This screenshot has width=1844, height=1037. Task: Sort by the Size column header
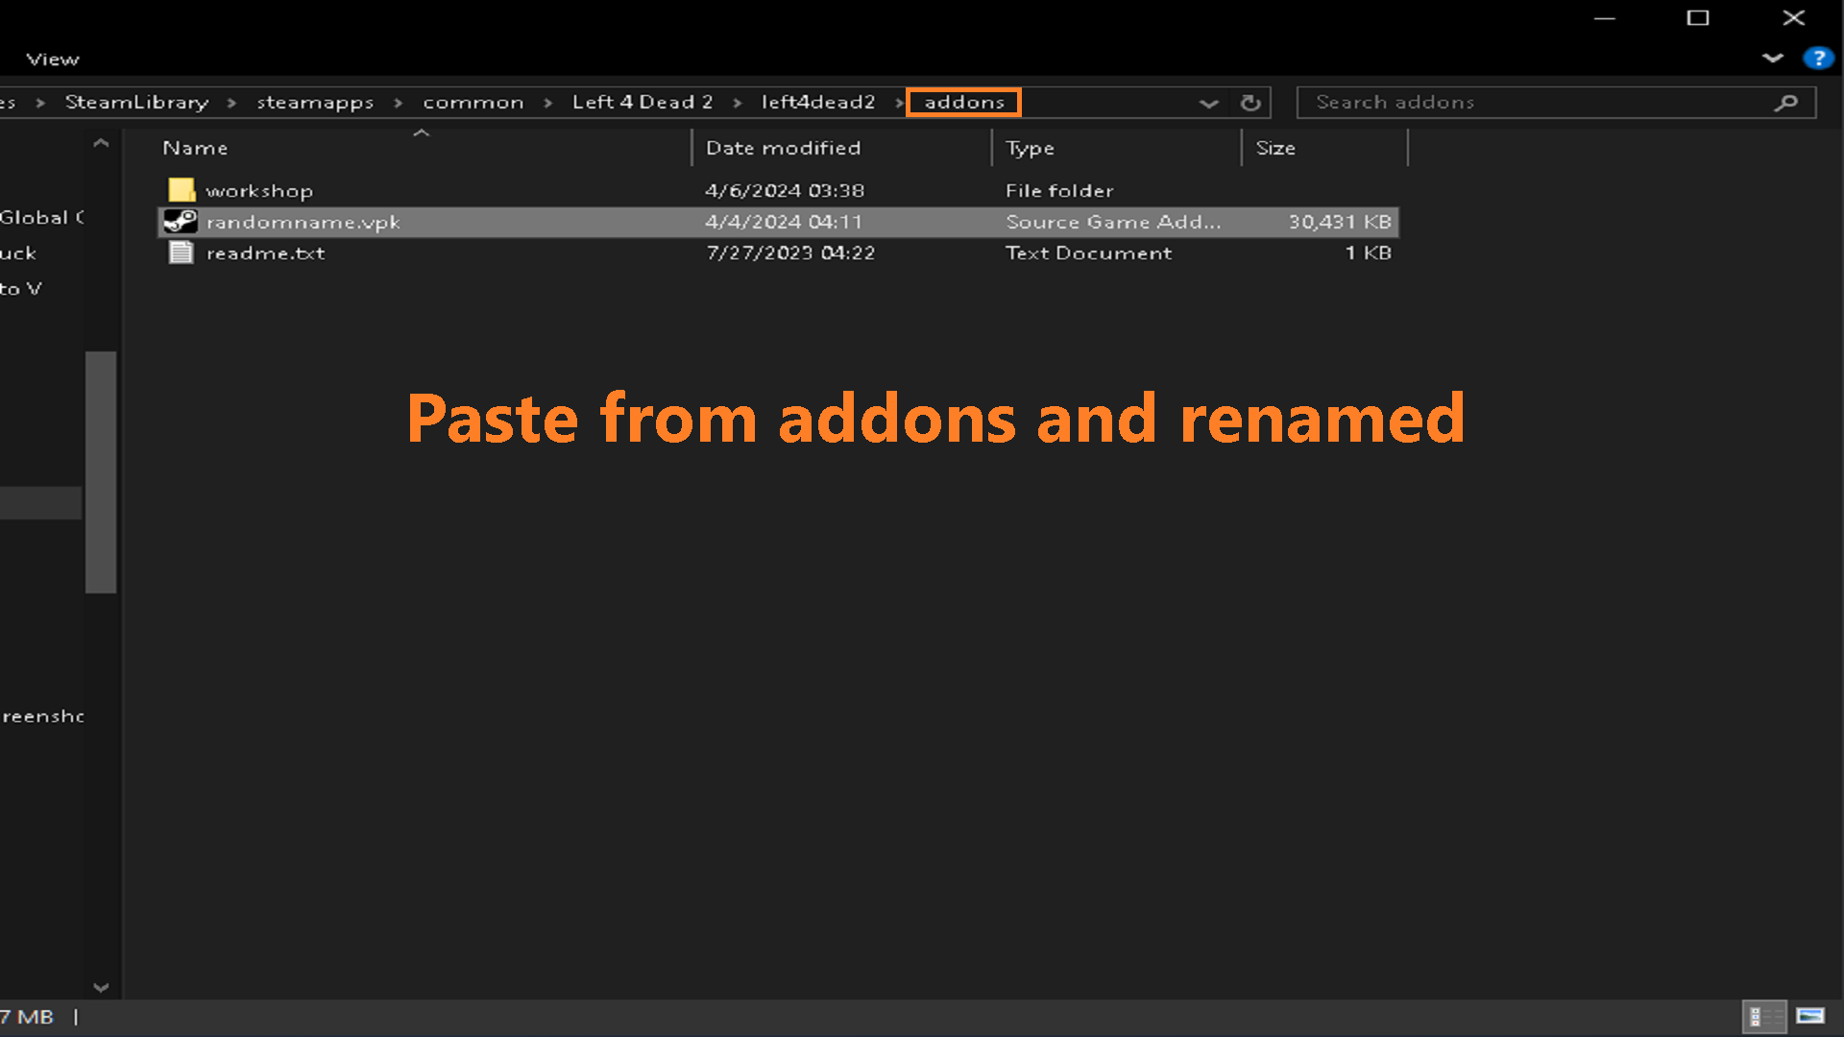(1275, 148)
